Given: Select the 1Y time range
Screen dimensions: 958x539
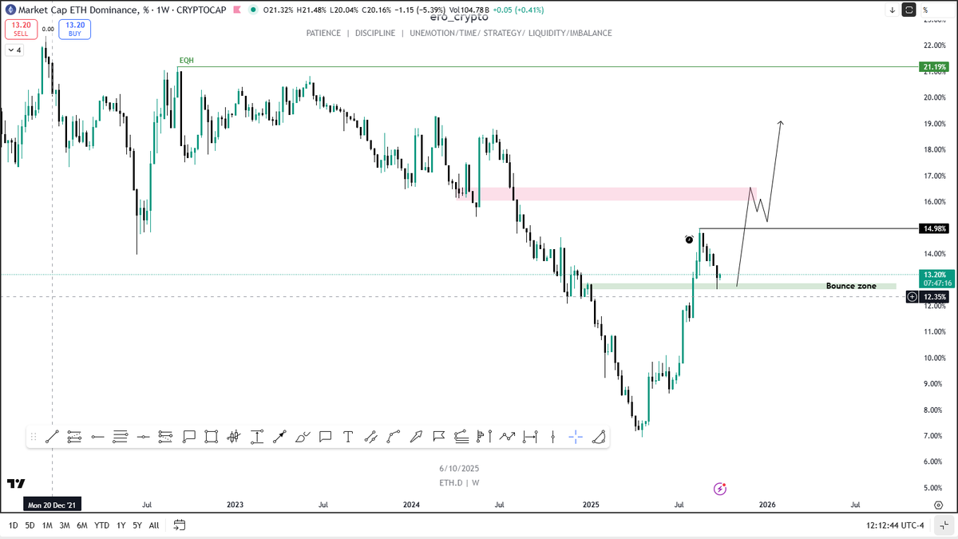Looking at the screenshot, I should click(x=121, y=525).
